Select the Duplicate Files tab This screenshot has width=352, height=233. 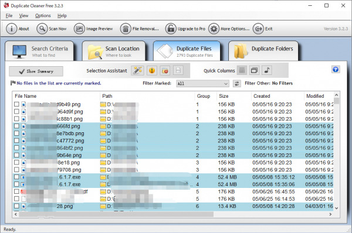187,51
